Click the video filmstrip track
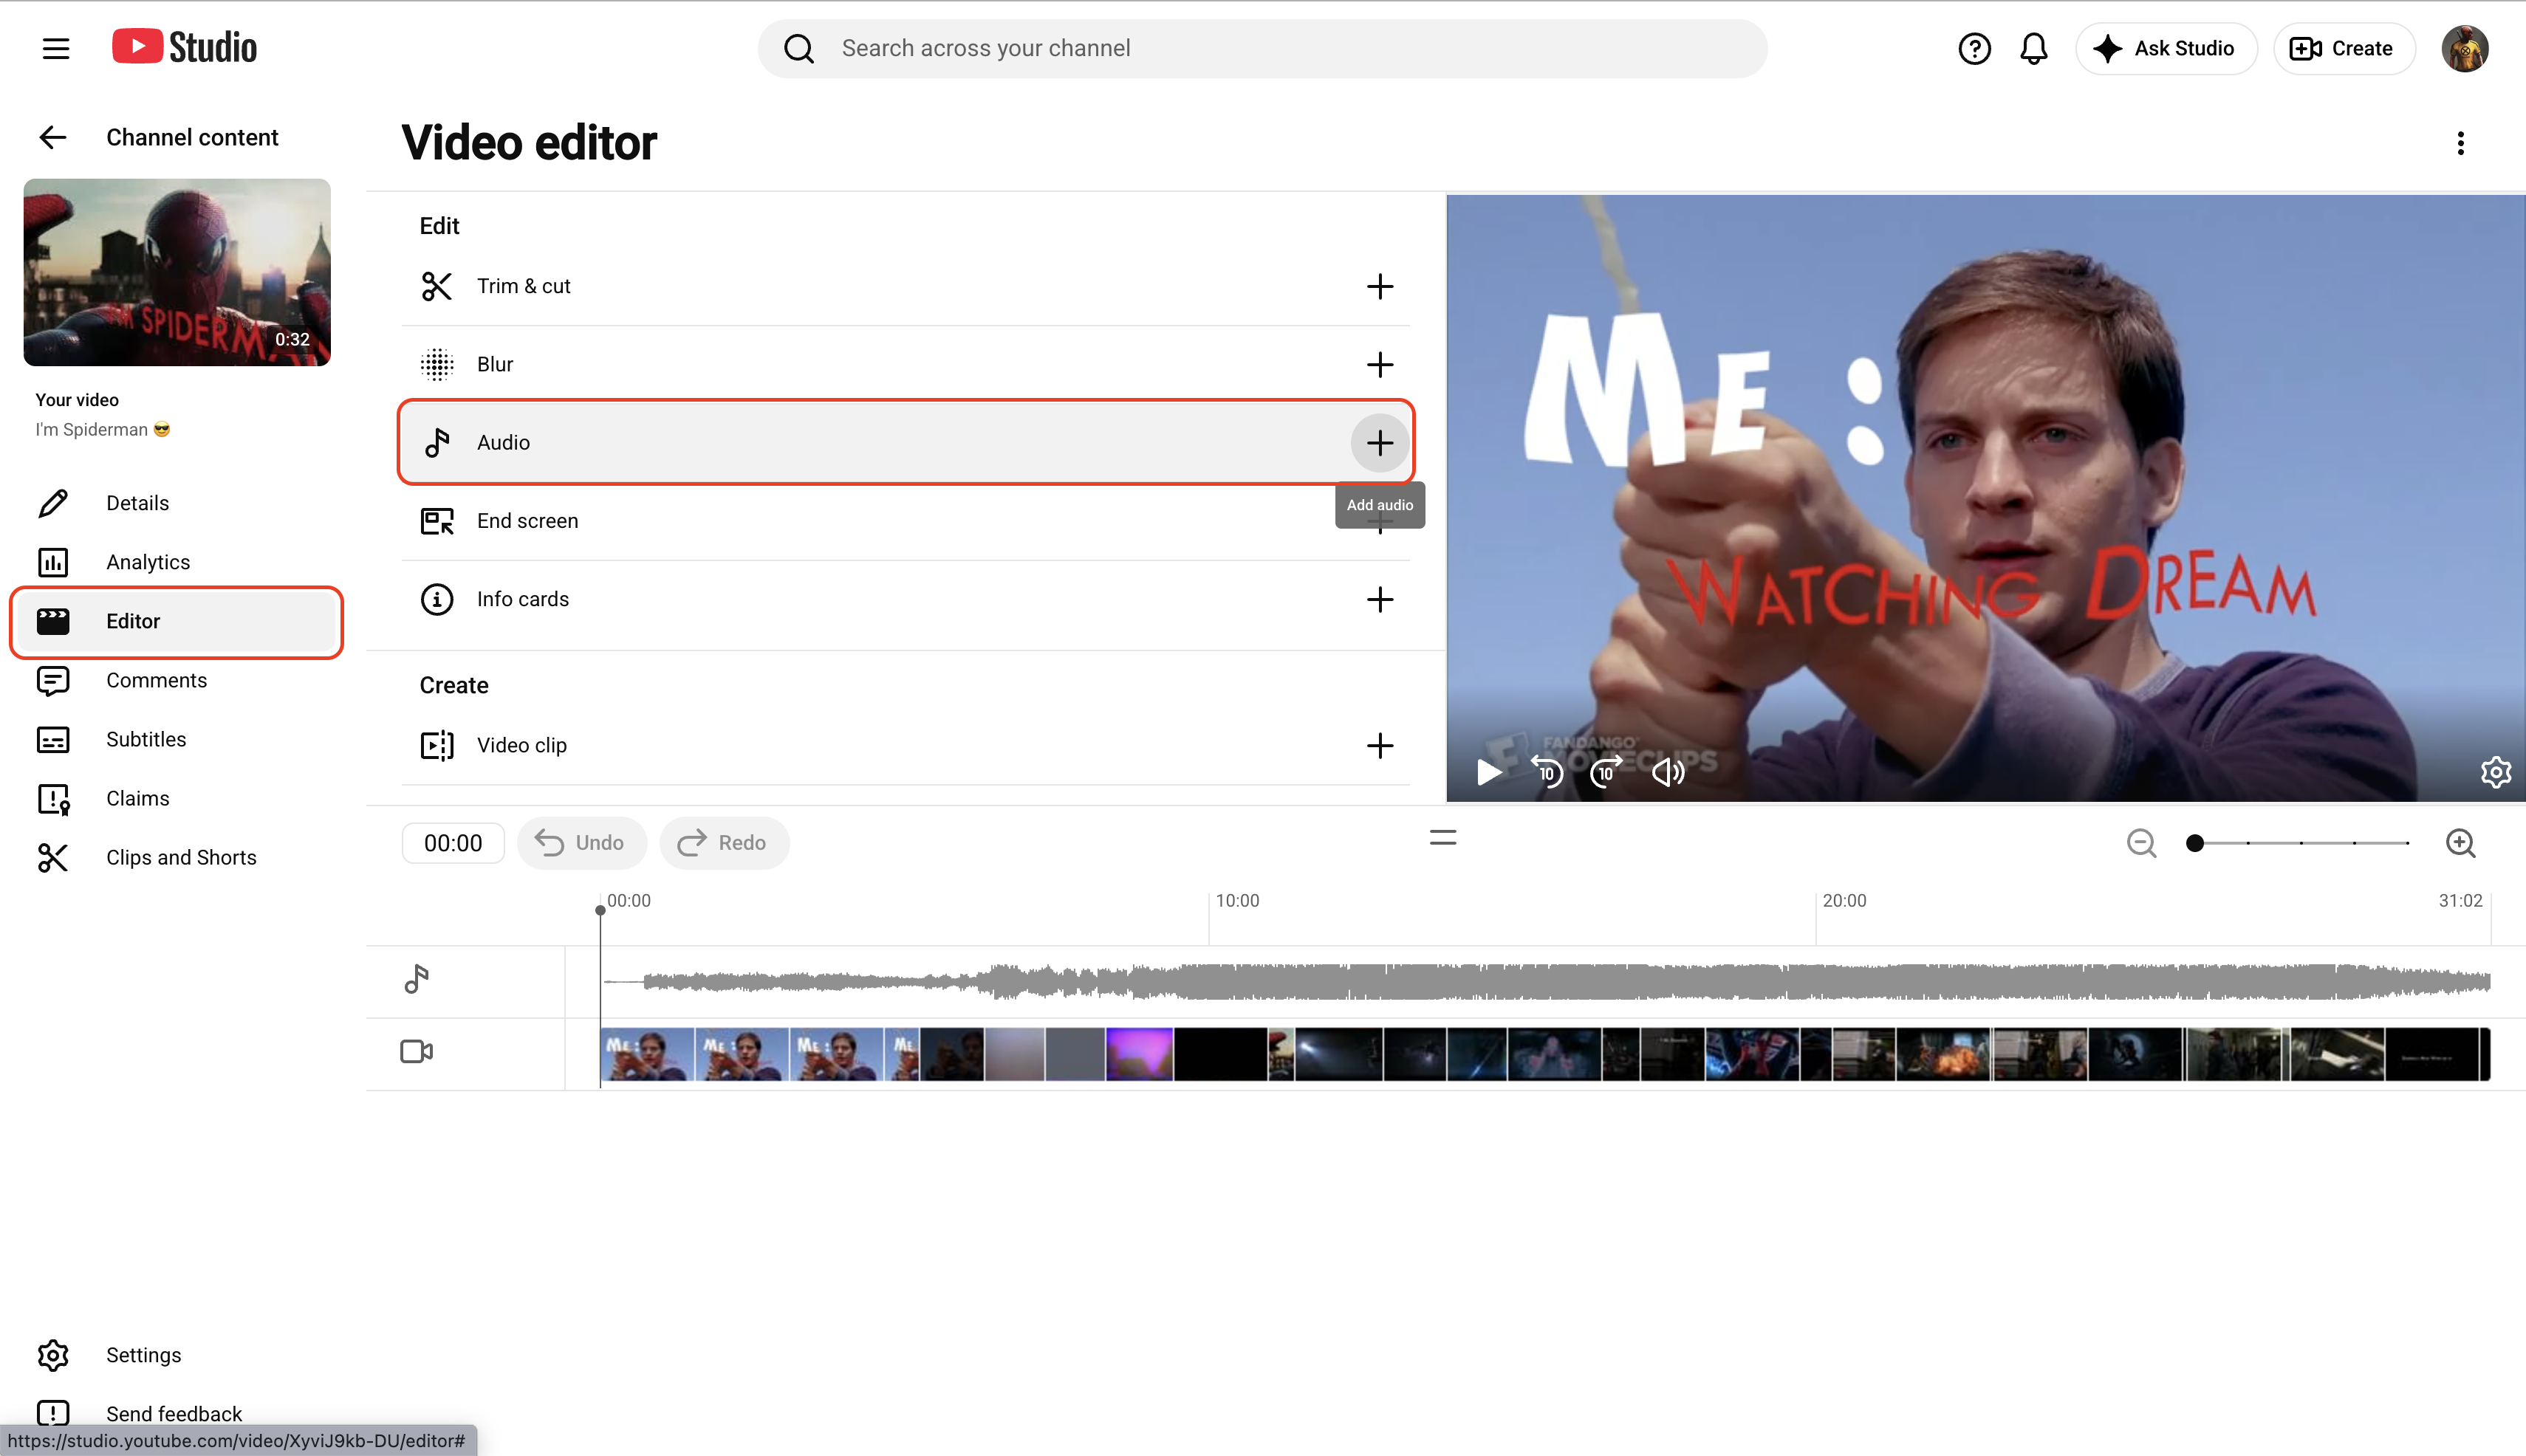 click(x=1546, y=1054)
